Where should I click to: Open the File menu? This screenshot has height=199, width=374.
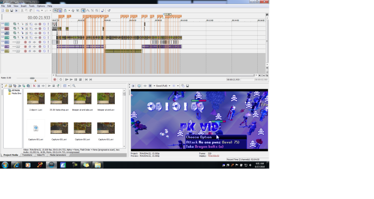(x=3, y=6)
